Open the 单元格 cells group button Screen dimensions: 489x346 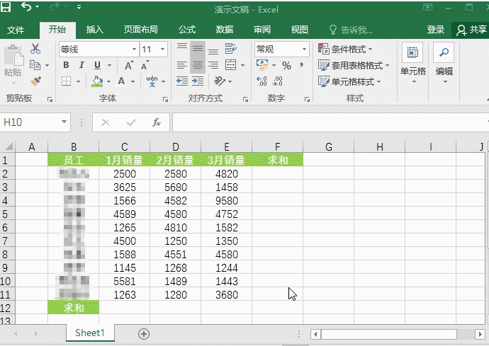(x=413, y=64)
